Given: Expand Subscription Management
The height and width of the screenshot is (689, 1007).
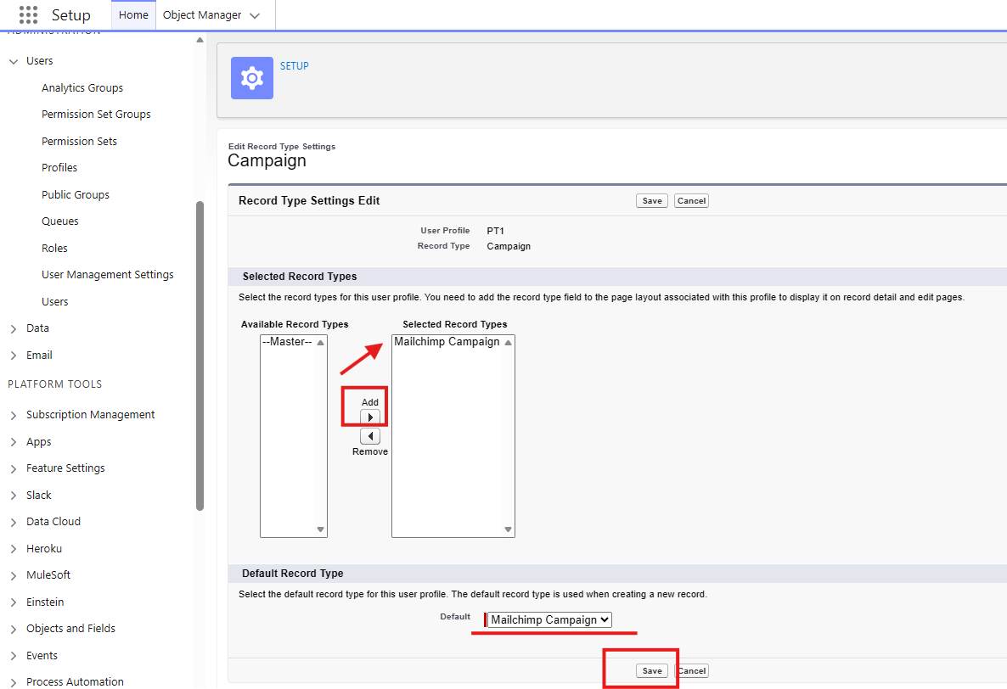Looking at the screenshot, I should [x=14, y=415].
